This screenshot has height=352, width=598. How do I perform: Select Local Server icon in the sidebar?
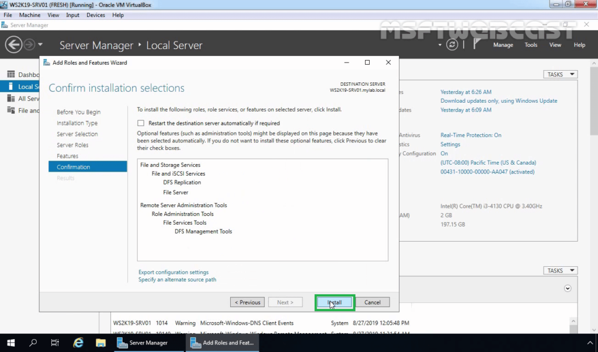coord(11,86)
